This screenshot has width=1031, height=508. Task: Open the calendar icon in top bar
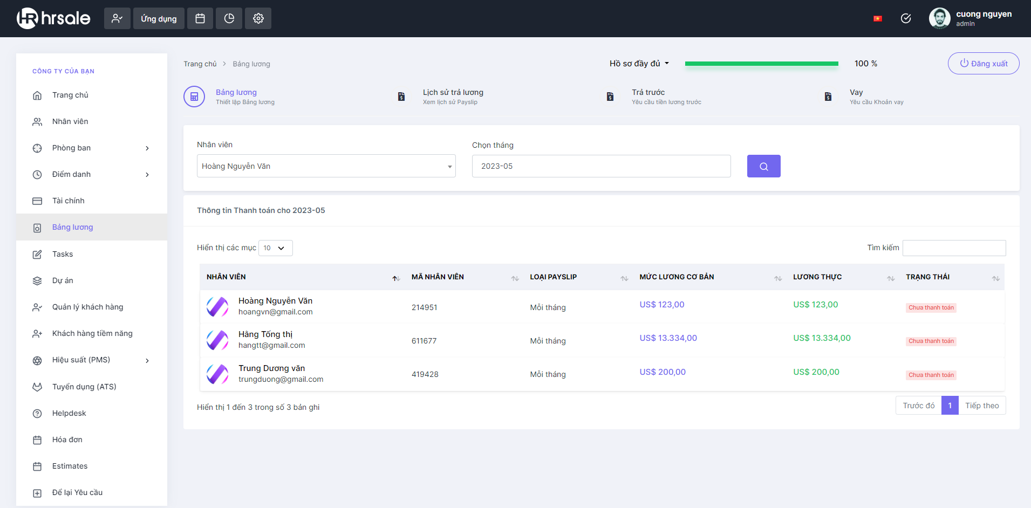pos(200,18)
